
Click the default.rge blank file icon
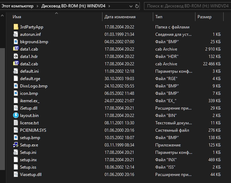point(16,78)
